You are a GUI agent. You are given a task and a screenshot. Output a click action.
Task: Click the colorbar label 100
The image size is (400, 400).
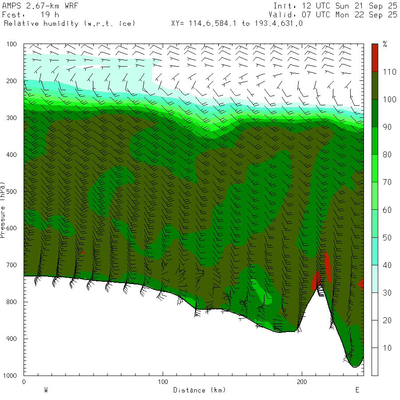tap(389, 100)
